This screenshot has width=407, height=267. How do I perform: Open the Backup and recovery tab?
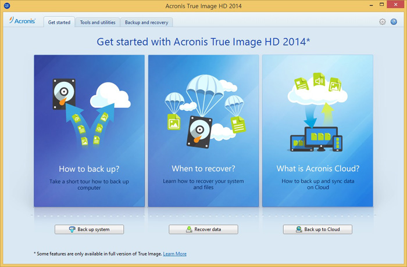(x=147, y=23)
